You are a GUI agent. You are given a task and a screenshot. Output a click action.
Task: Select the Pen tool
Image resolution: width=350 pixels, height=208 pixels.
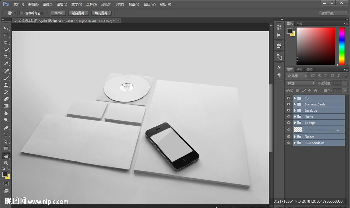pos(6,127)
